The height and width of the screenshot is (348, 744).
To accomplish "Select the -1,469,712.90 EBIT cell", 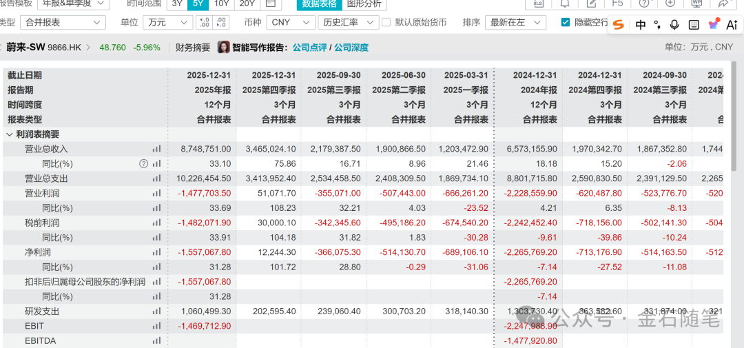I will click(x=205, y=326).
